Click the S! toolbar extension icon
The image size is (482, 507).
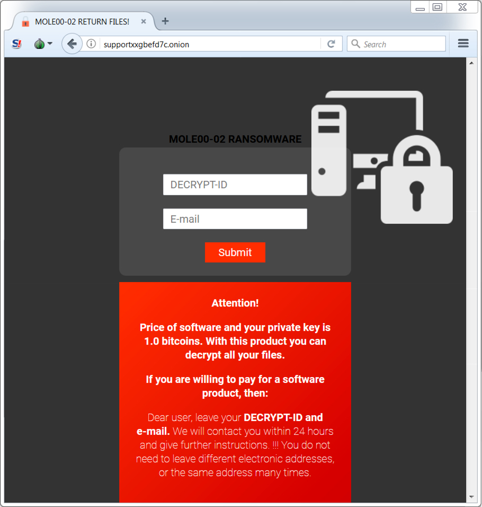17,43
